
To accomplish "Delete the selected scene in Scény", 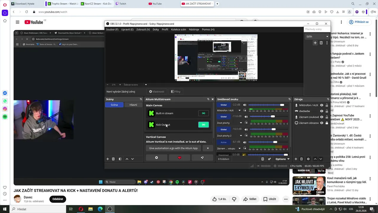I will pyautogui.click(x=113, y=159).
